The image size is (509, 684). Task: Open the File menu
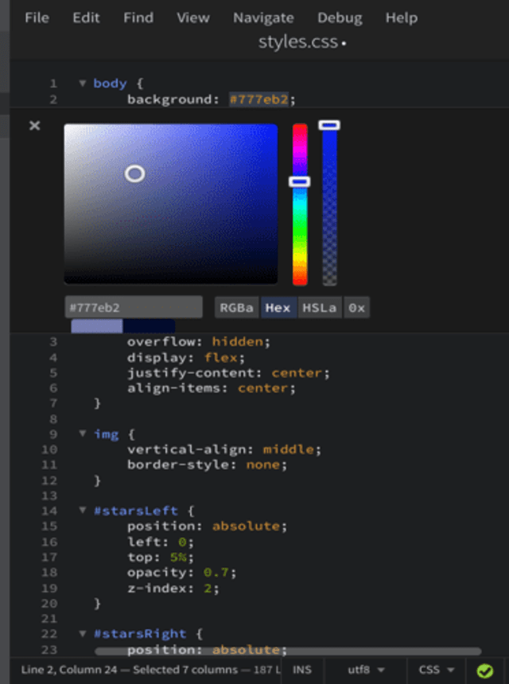tap(37, 17)
